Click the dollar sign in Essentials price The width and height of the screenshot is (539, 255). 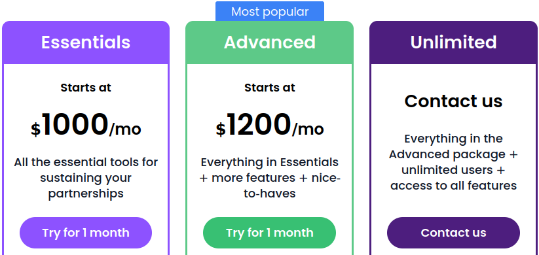click(x=35, y=129)
